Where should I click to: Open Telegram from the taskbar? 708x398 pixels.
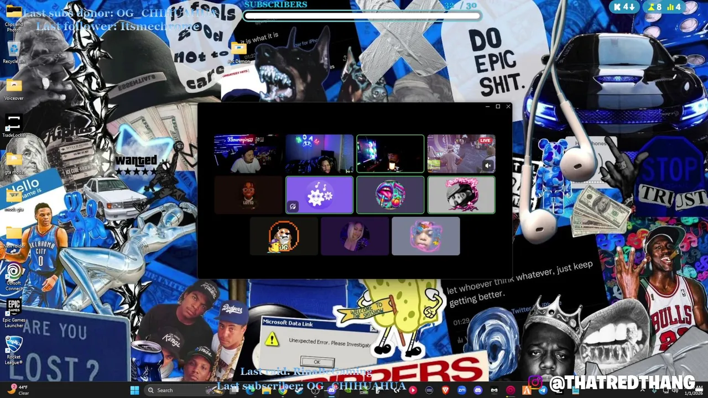[x=543, y=390]
